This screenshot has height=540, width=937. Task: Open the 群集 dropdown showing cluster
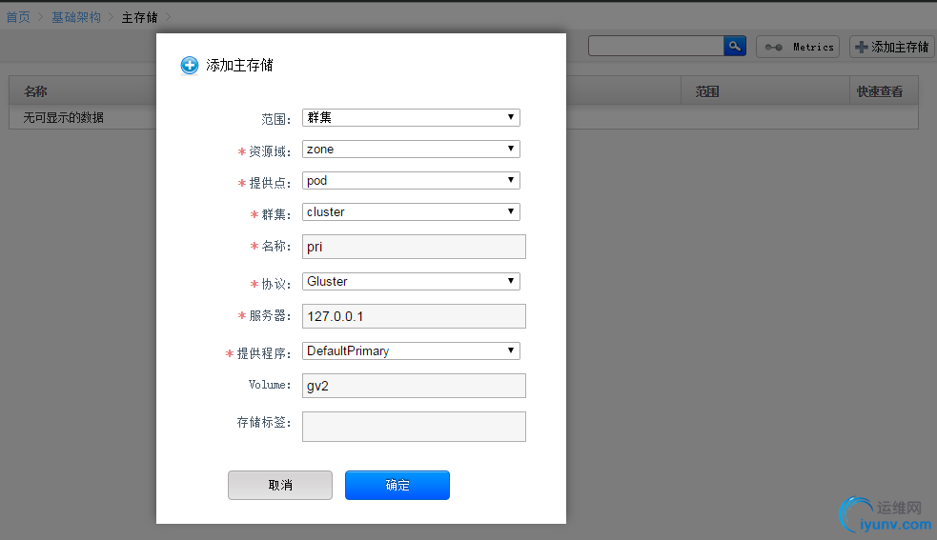point(411,212)
